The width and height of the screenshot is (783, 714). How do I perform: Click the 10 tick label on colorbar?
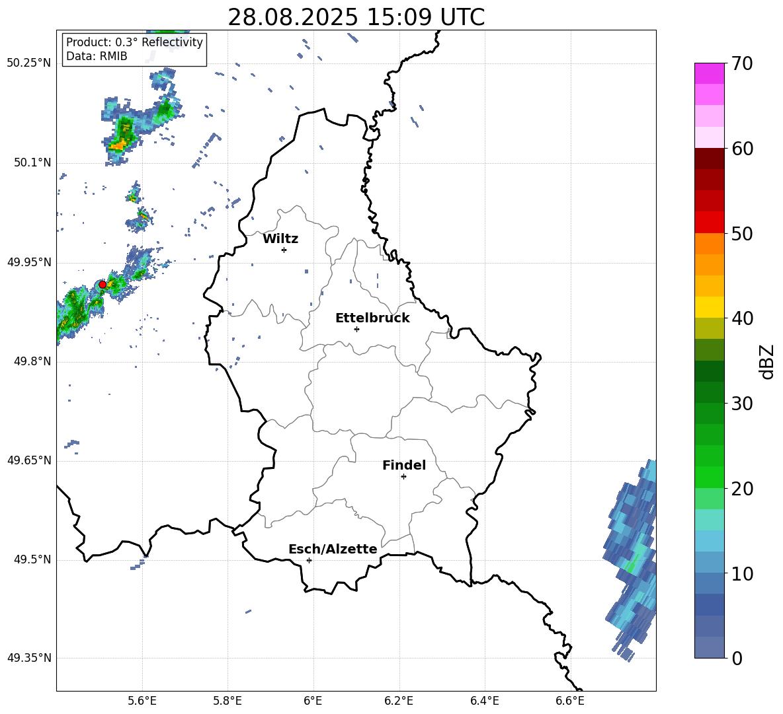(x=742, y=573)
